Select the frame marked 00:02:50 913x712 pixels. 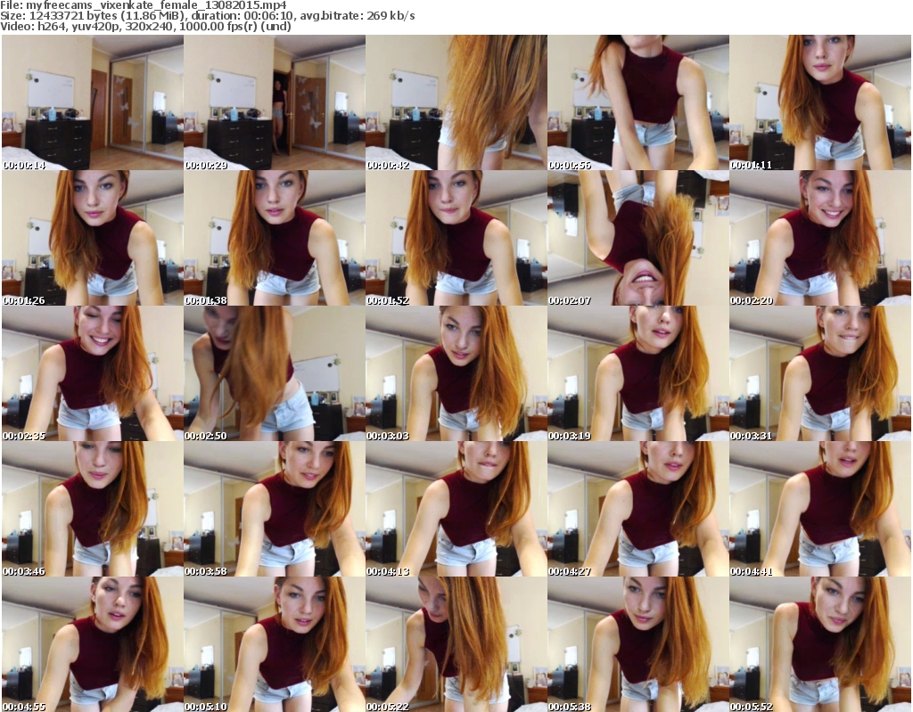click(275, 373)
